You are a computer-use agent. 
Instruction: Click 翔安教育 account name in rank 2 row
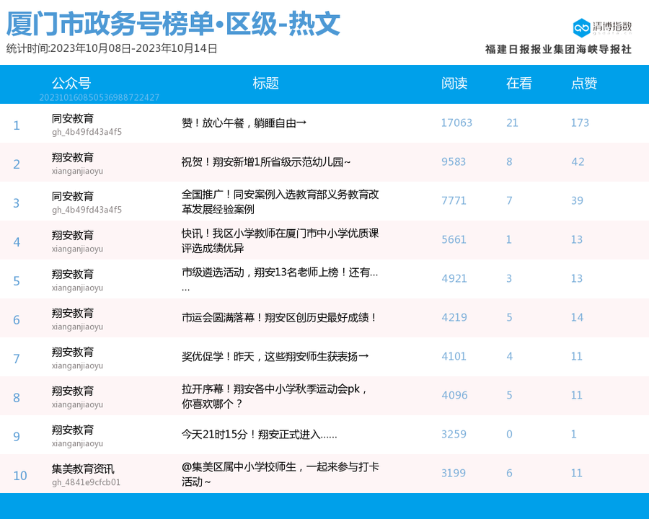click(x=73, y=158)
